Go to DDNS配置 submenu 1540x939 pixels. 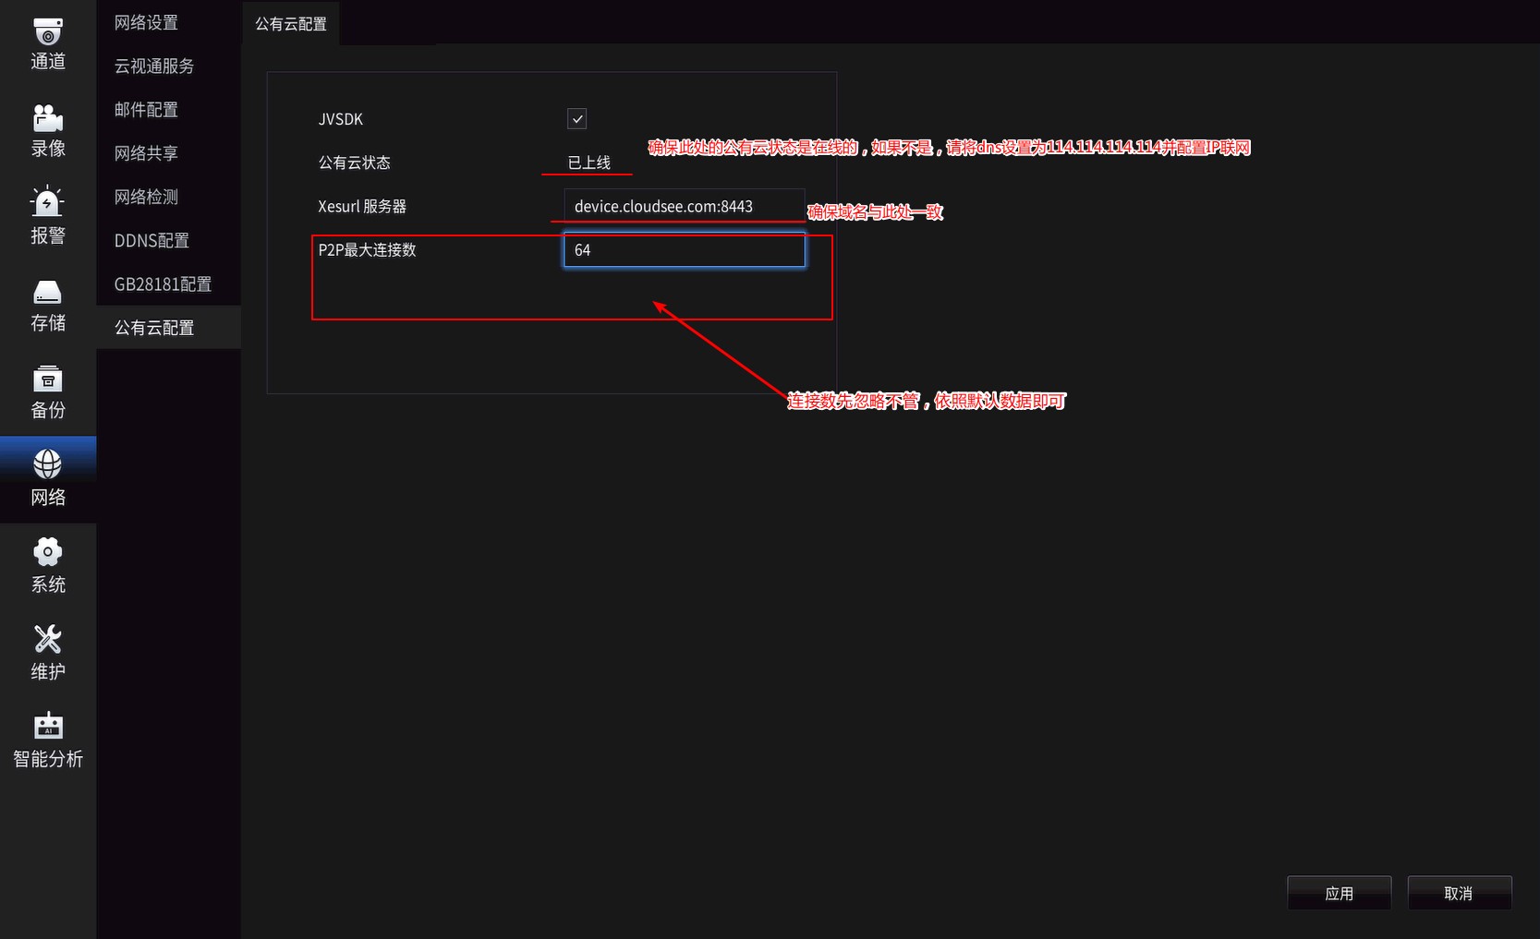(x=168, y=240)
